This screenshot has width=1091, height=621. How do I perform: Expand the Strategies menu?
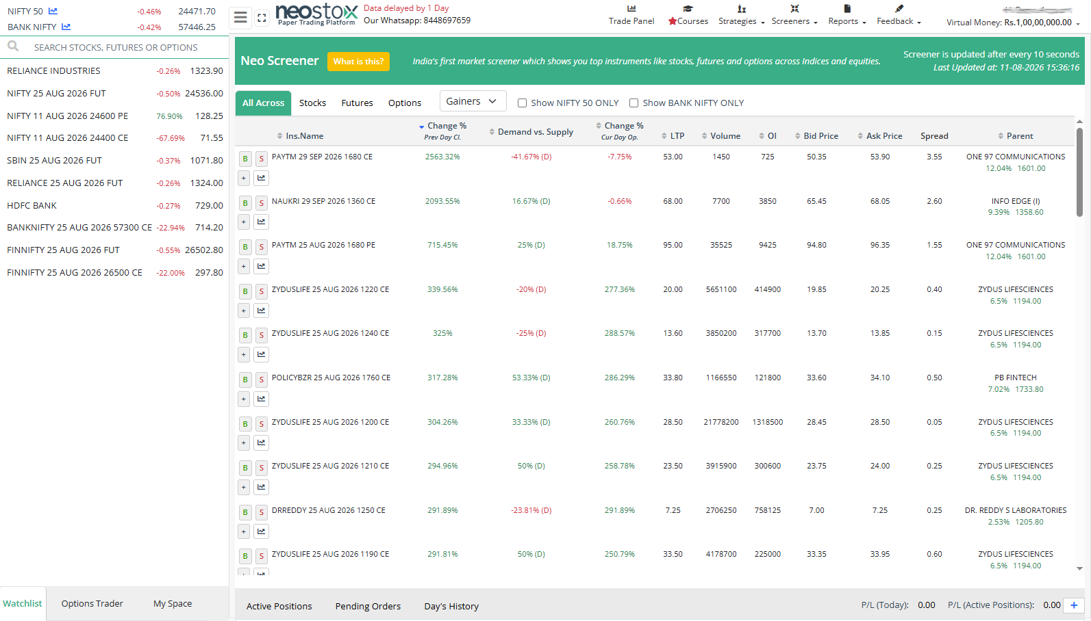pos(741,15)
